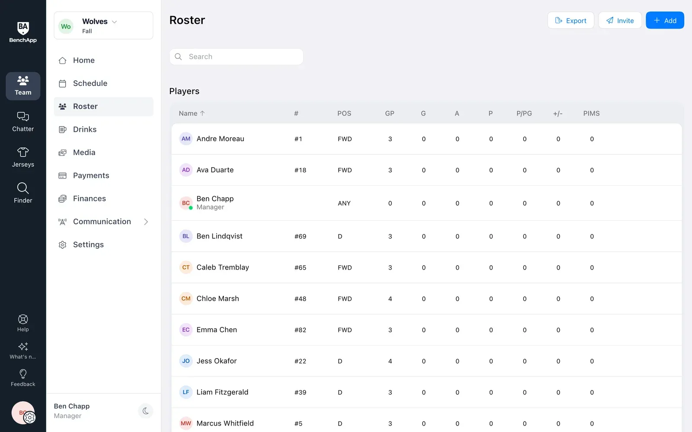This screenshot has height=432, width=692.
Task: Click jersey number #48
Action: tap(300, 299)
